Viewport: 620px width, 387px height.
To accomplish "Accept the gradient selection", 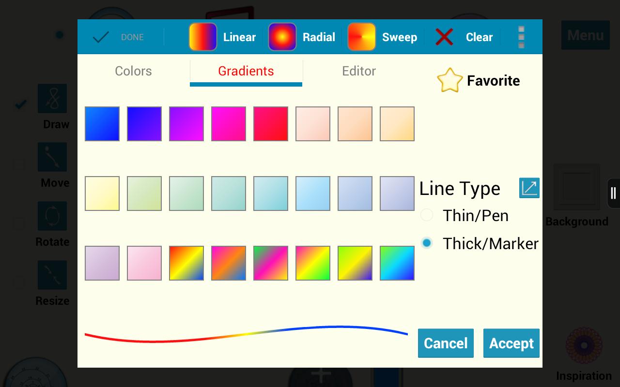I will click(511, 343).
